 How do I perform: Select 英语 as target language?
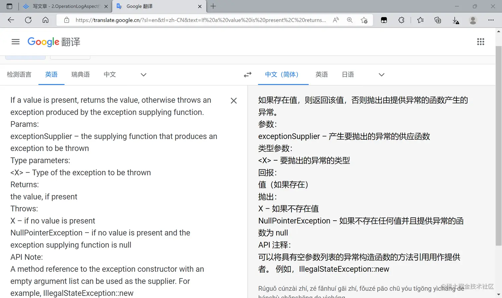[x=322, y=75]
